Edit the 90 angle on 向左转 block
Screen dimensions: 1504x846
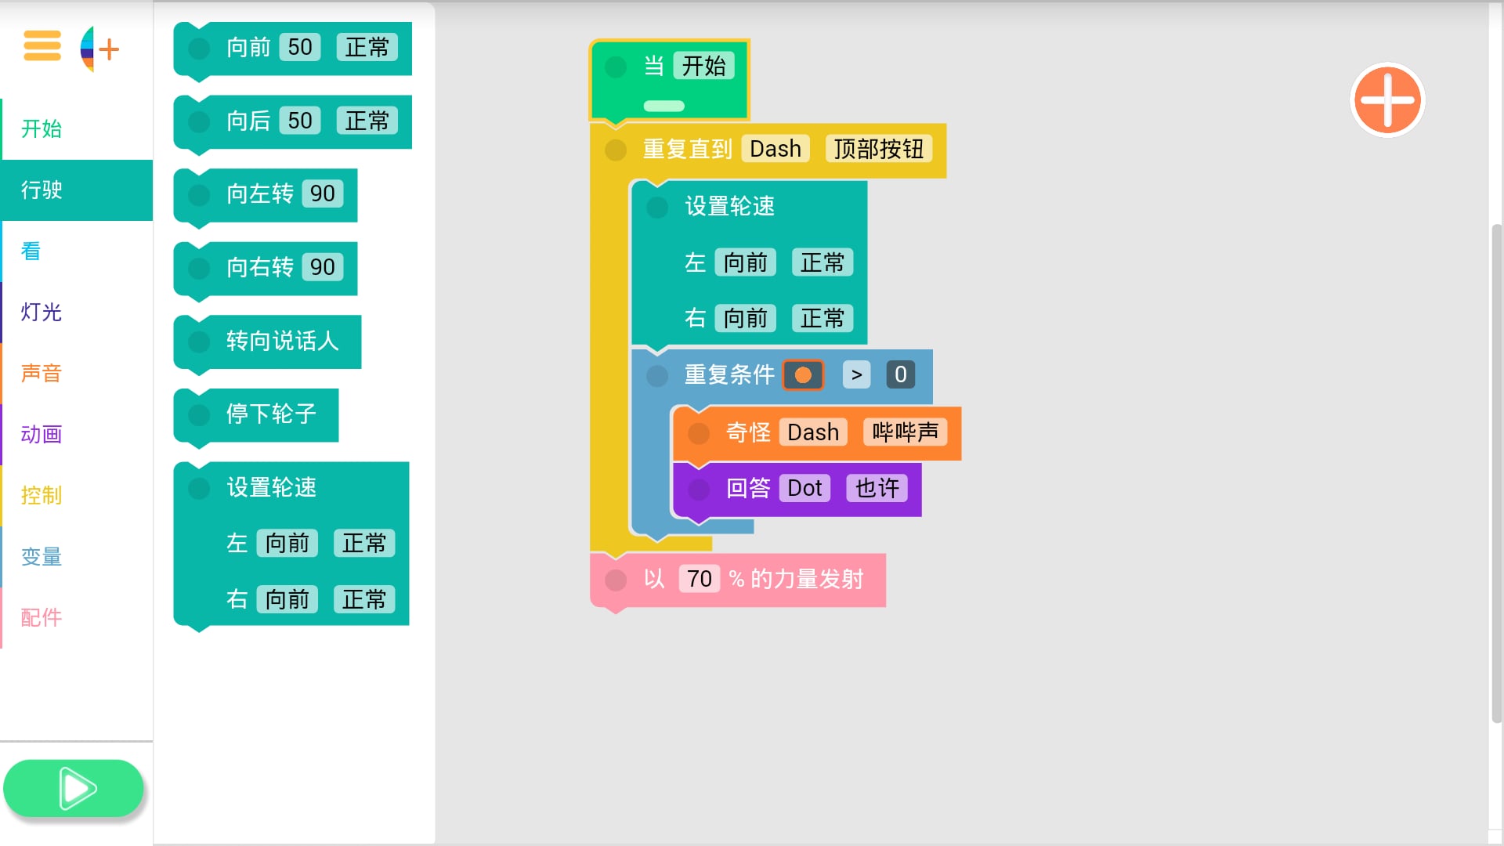pyautogui.click(x=322, y=193)
